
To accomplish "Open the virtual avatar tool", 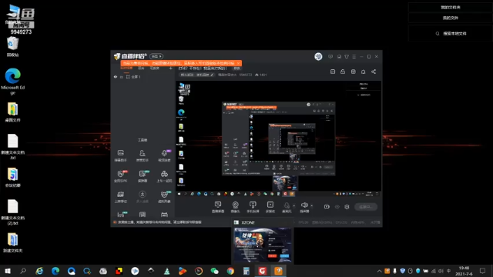I will (164, 197).
